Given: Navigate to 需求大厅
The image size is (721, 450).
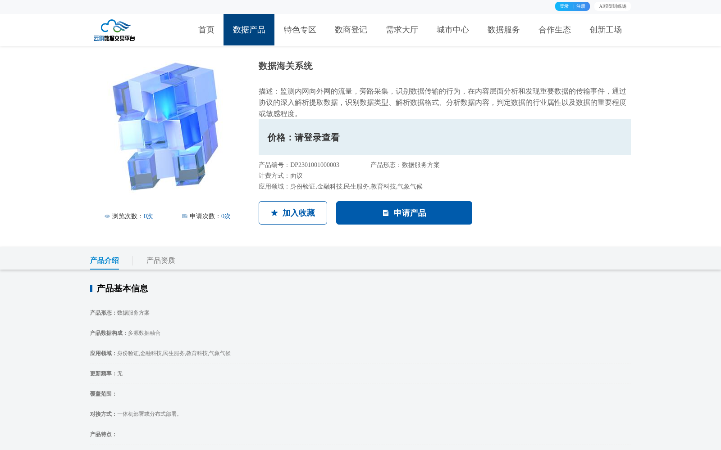Looking at the screenshot, I should pyautogui.click(x=402, y=30).
